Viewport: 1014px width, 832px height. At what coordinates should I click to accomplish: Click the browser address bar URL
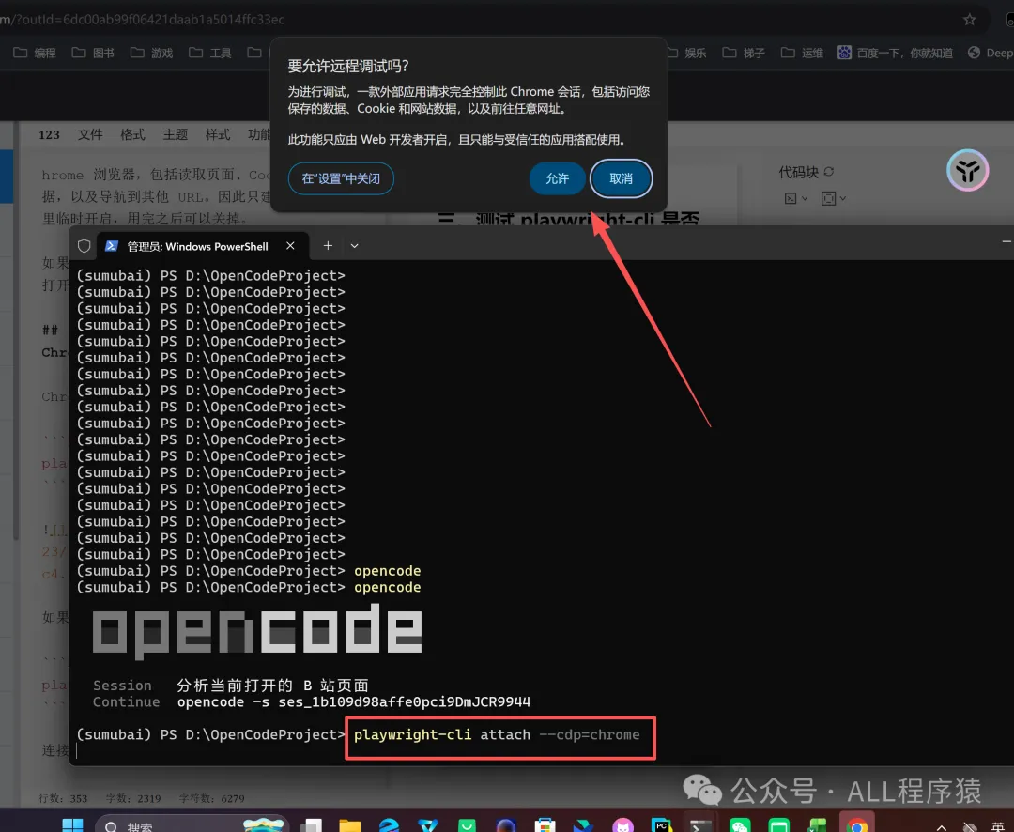(x=143, y=20)
